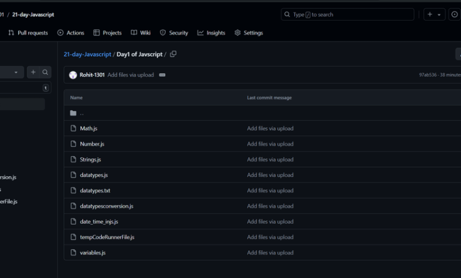The height and width of the screenshot is (278, 461).
Task: Open the Rohit-1301 author link
Action: coord(92,75)
